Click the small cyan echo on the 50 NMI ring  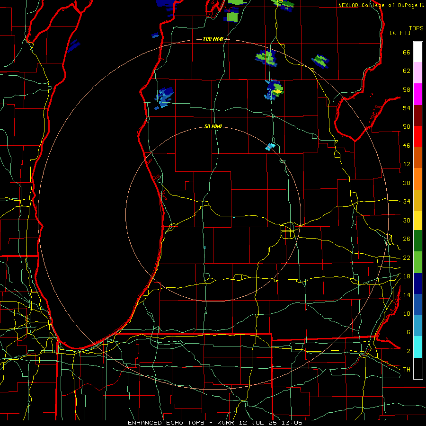click(270, 146)
